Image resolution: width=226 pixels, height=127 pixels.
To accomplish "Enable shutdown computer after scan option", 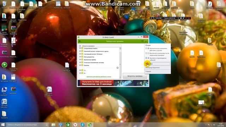I will (x=146, y=53).
